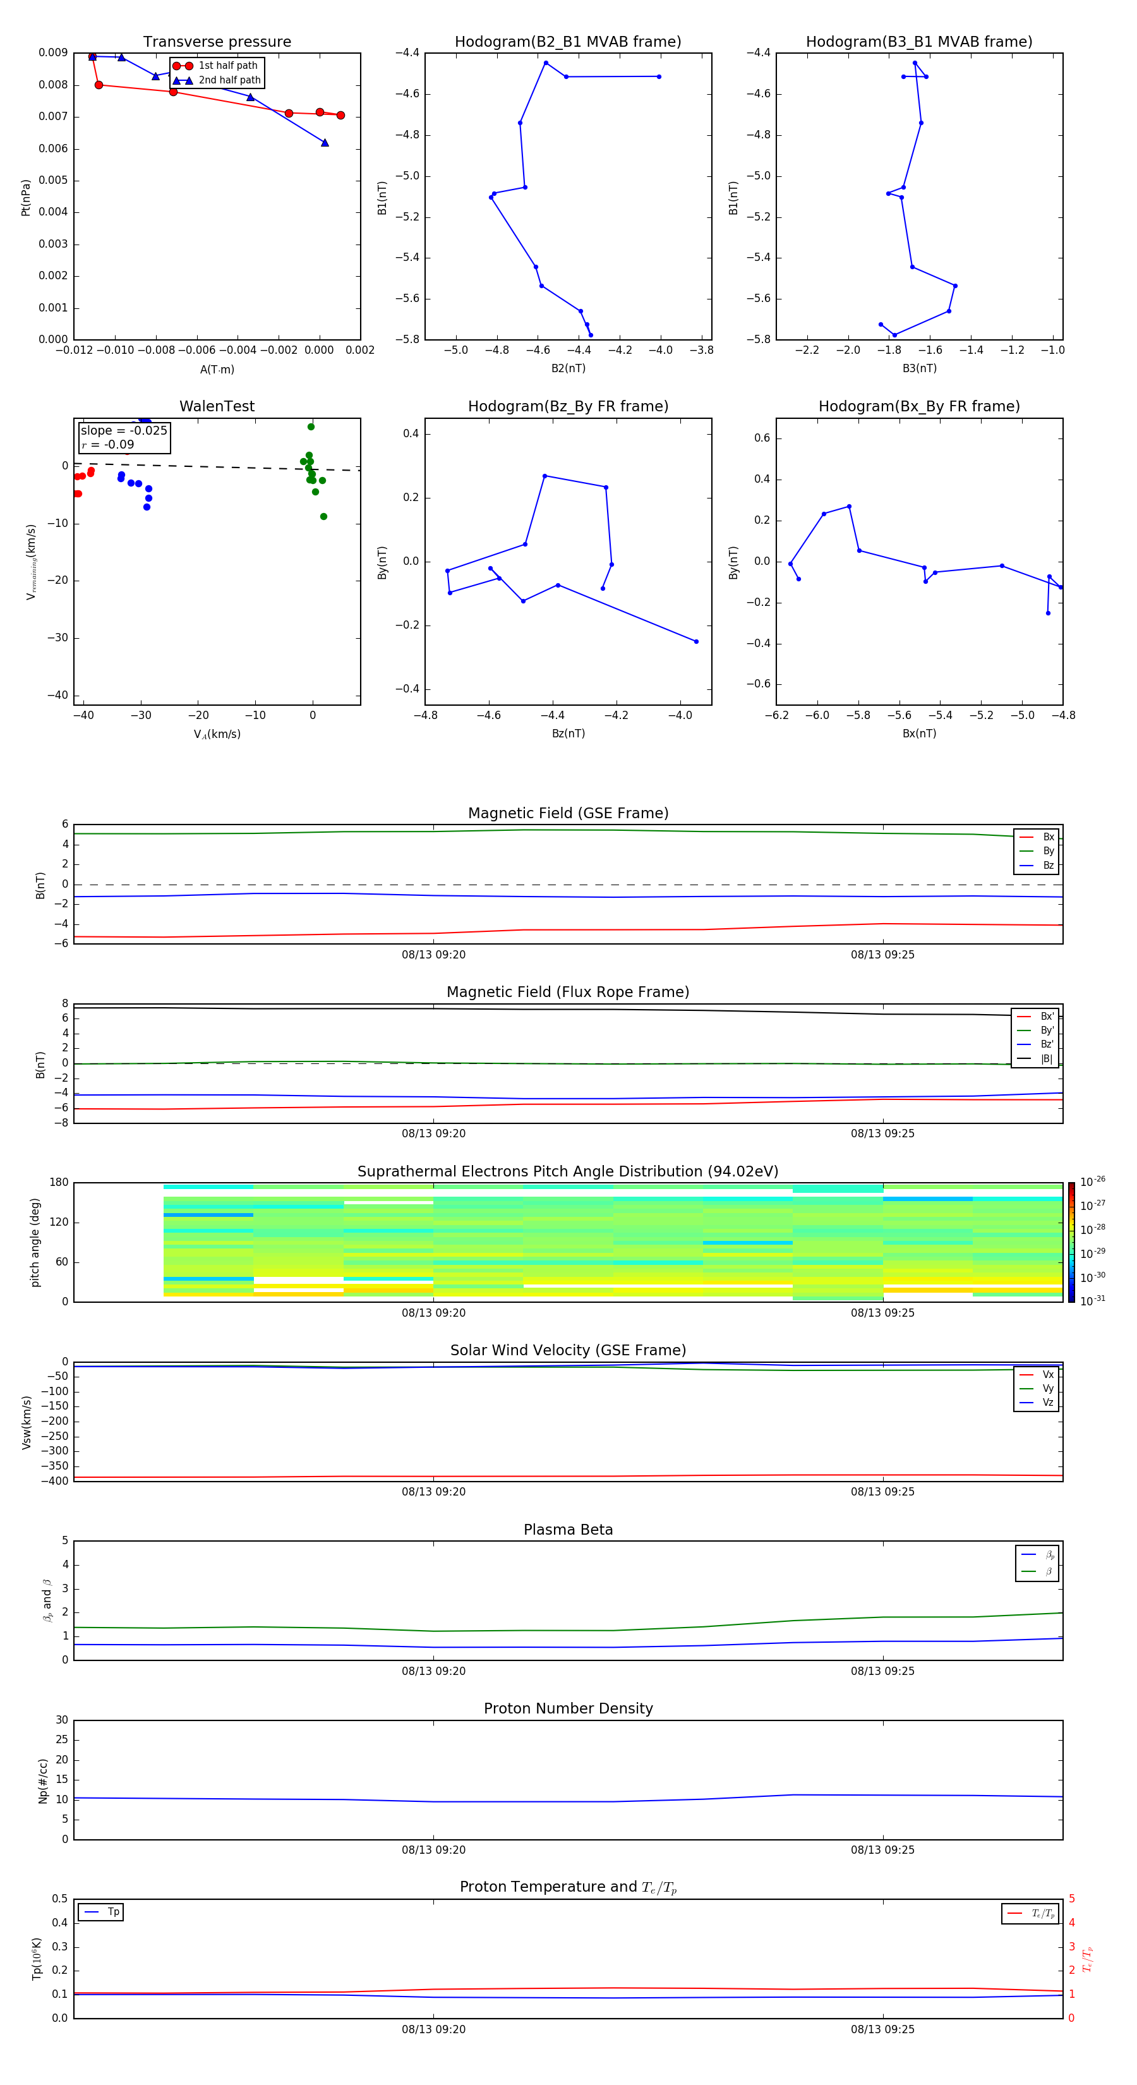
Task: Click the Suprathermal Electrons Pitch Angle Distribution title
Action: pos(568,1171)
